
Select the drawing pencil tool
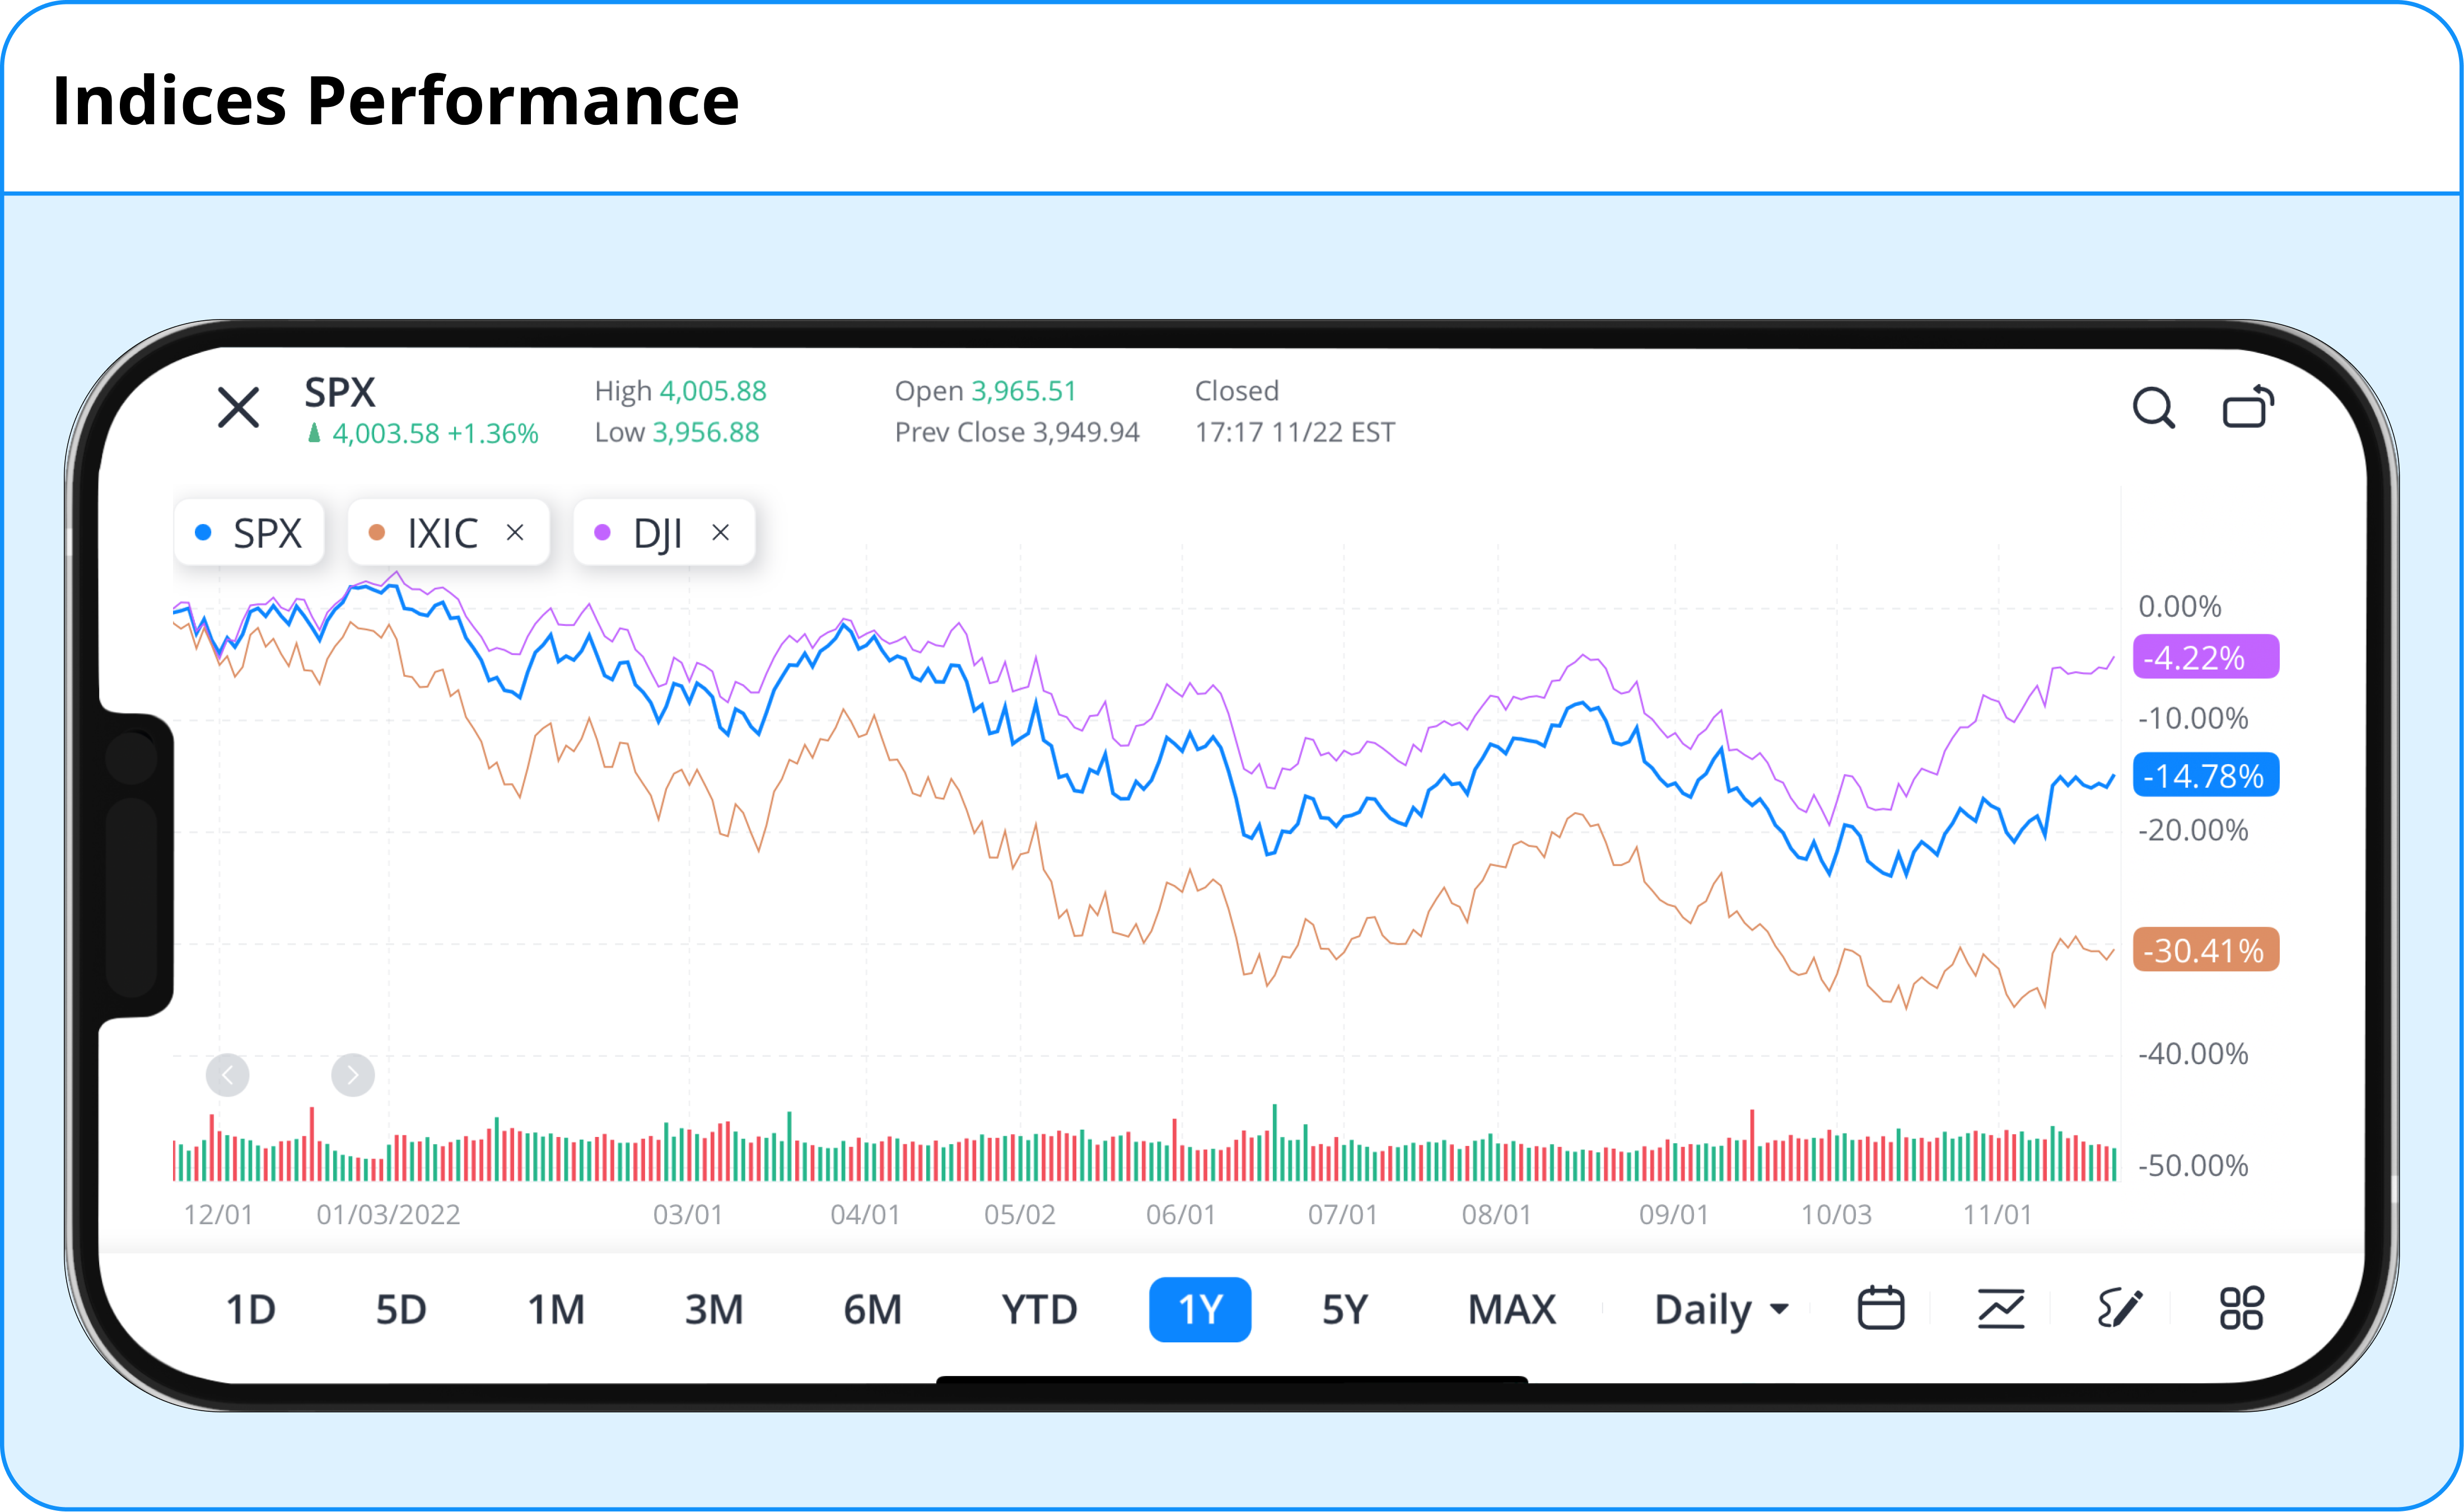tap(2120, 1308)
